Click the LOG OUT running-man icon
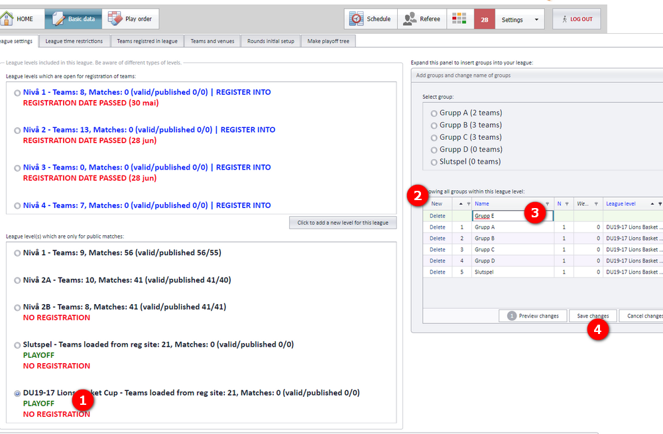The height and width of the screenshot is (434, 663). pos(564,19)
